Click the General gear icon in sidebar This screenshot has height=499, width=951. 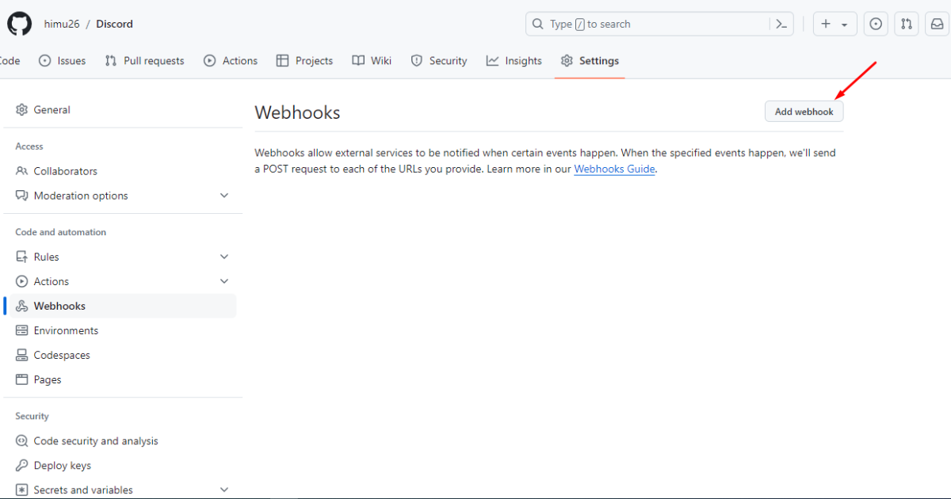coord(22,110)
